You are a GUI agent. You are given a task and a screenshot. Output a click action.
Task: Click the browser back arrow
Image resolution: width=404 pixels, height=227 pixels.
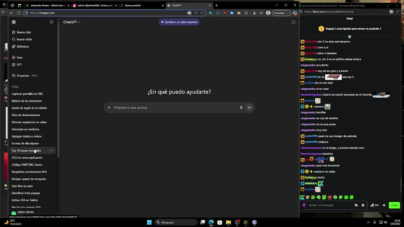[x=12, y=13]
